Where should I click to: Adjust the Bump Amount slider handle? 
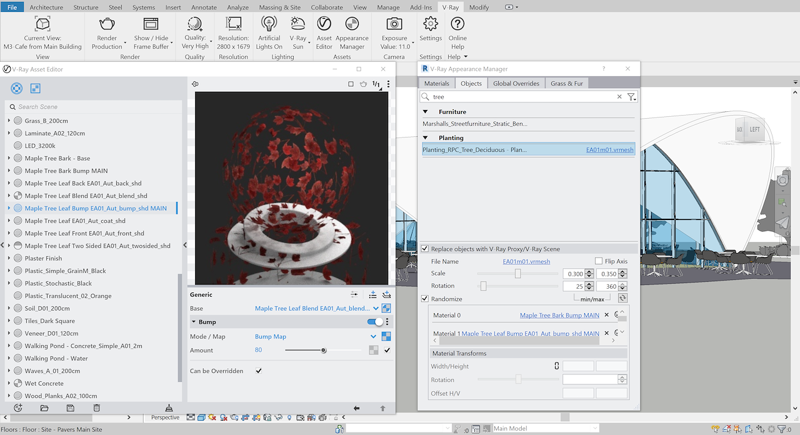point(324,350)
